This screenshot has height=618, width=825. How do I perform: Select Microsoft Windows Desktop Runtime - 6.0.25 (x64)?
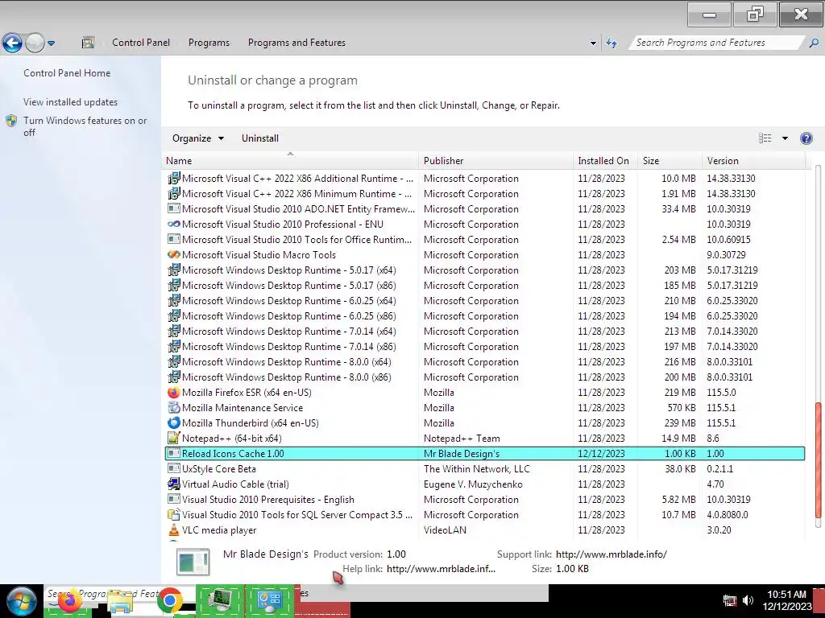(x=484, y=301)
